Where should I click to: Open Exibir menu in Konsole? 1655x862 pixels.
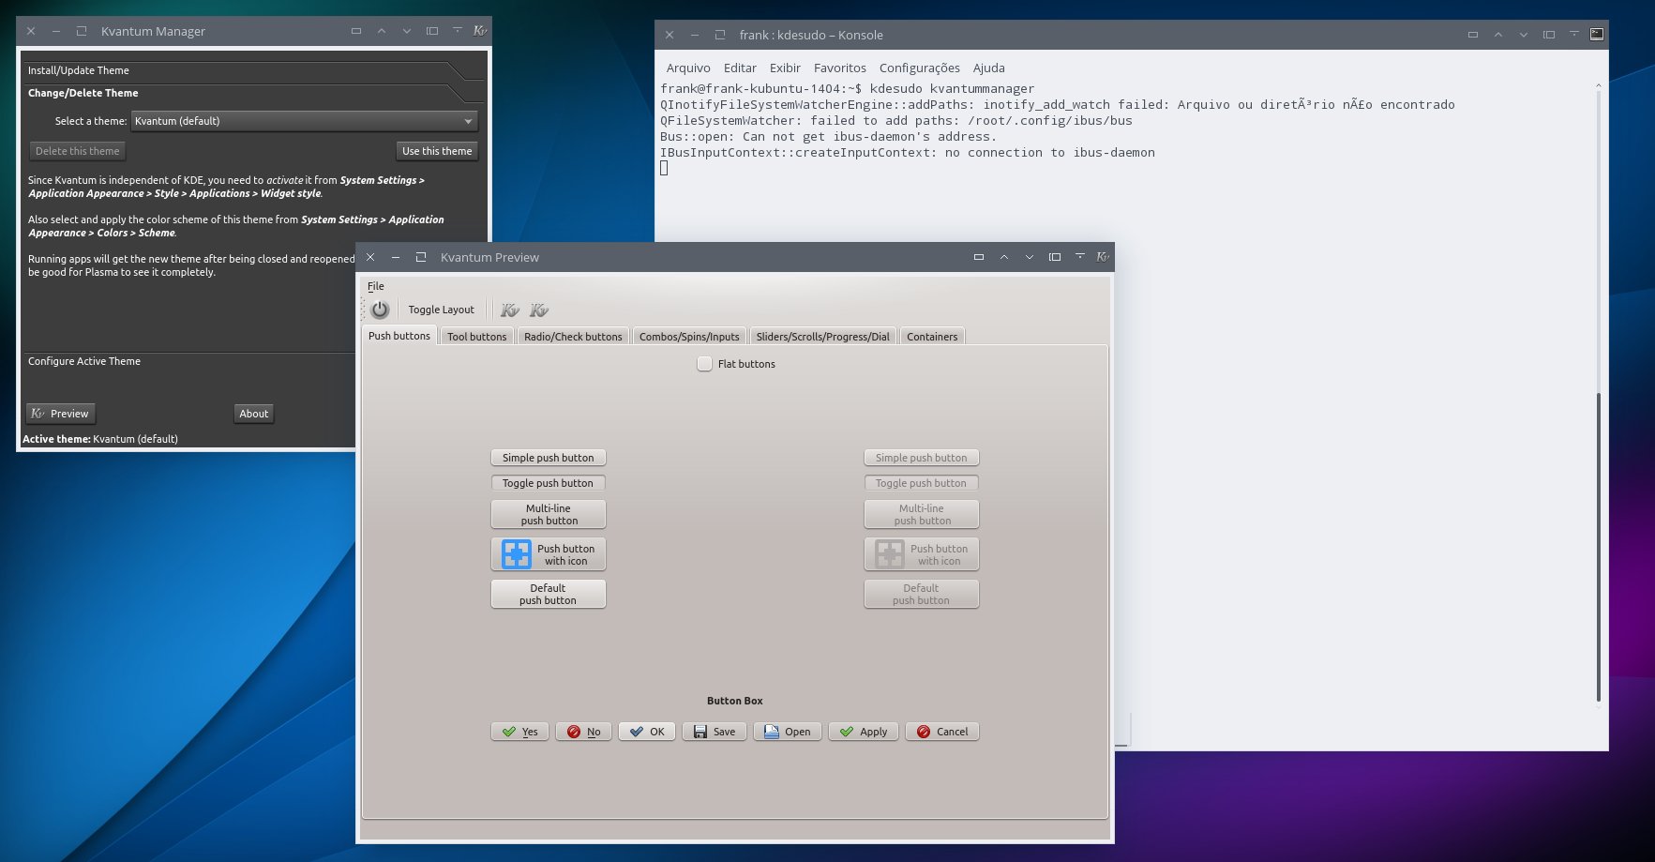click(785, 68)
